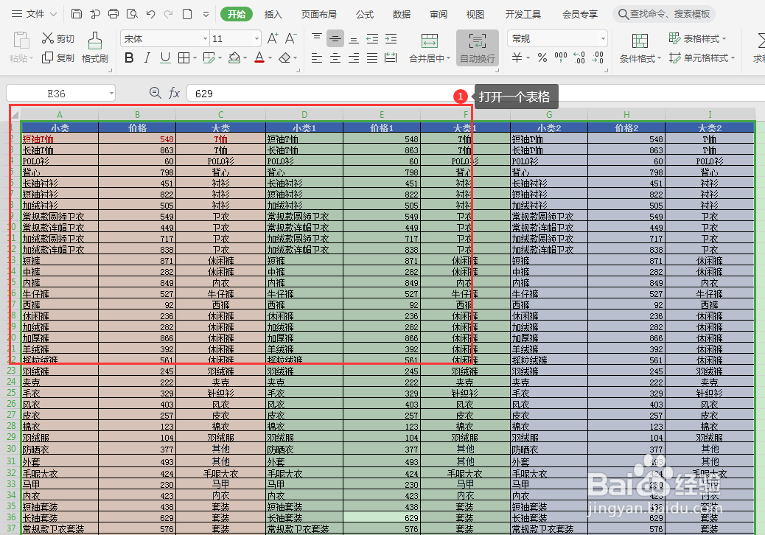
Task: Click the percent style icon
Action: pos(542,57)
